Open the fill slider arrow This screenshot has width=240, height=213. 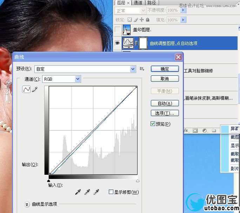click(183, 20)
